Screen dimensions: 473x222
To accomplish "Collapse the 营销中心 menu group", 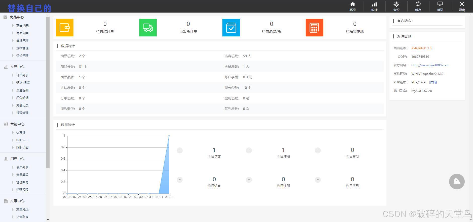I will tap(17, 124).
